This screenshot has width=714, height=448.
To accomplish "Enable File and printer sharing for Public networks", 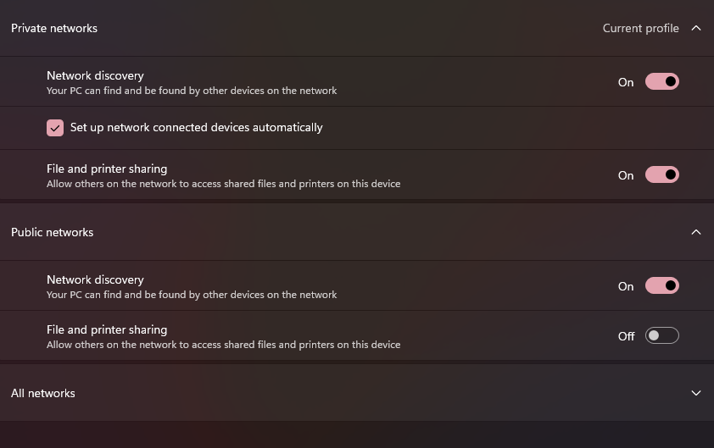I will (x=662, y=336).
